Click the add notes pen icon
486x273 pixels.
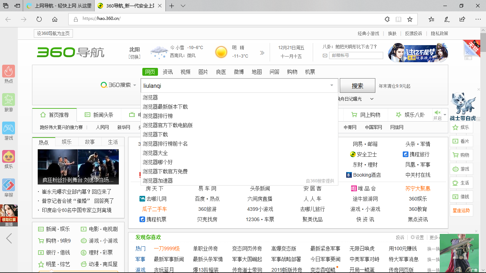click(x=447, y=19)
